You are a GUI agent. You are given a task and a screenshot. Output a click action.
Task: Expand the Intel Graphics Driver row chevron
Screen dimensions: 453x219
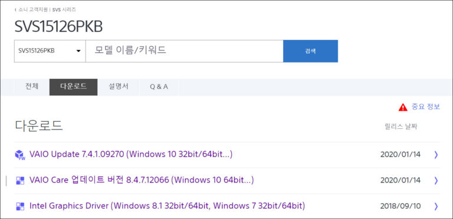(436, 206)
